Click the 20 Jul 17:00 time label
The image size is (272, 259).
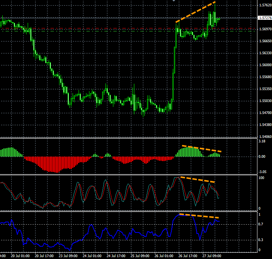(x=44, y=256)
